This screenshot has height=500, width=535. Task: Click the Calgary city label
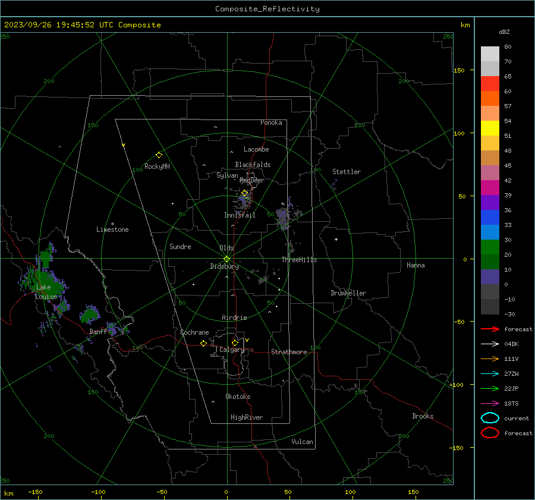pyautogui.click(x=232, y=350)
